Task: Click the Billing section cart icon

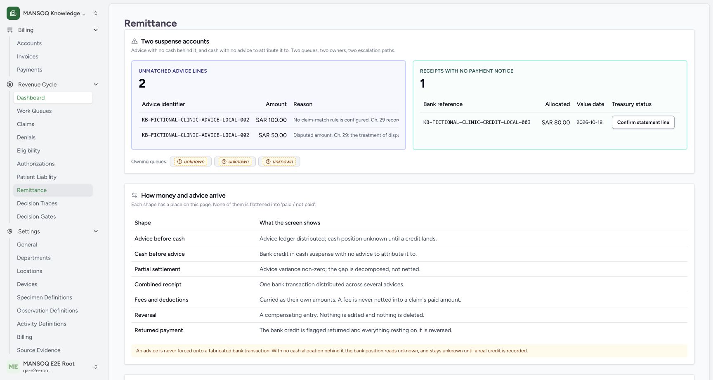Action: pyautogui.click(x=10, y=30)
